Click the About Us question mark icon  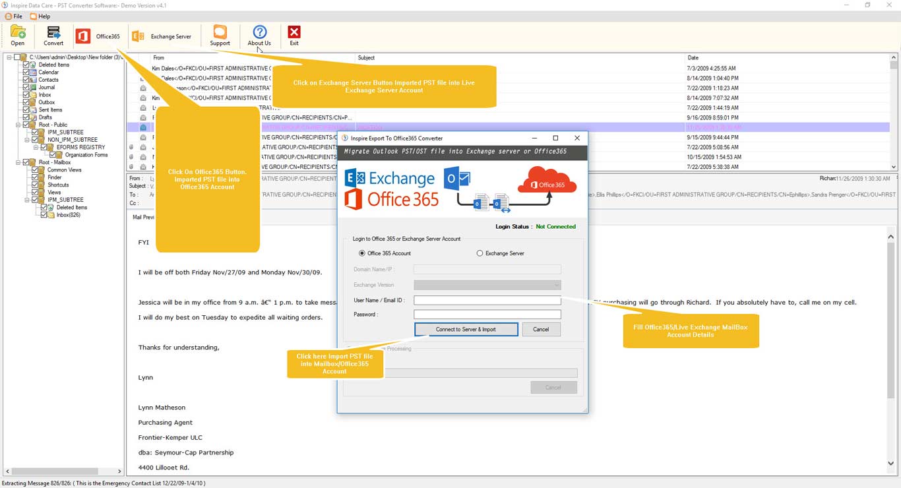pyautogui.click(x=259, y=32)
